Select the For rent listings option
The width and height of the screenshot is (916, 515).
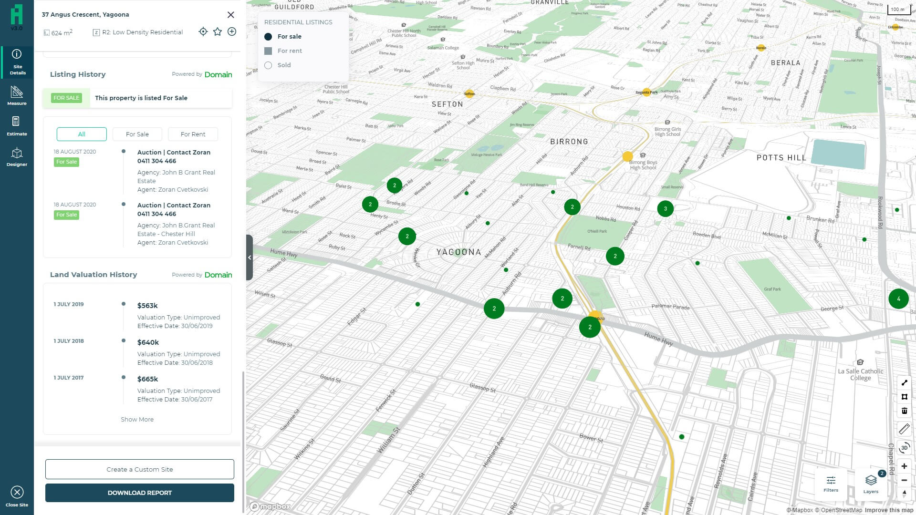(x=283, y=51)
